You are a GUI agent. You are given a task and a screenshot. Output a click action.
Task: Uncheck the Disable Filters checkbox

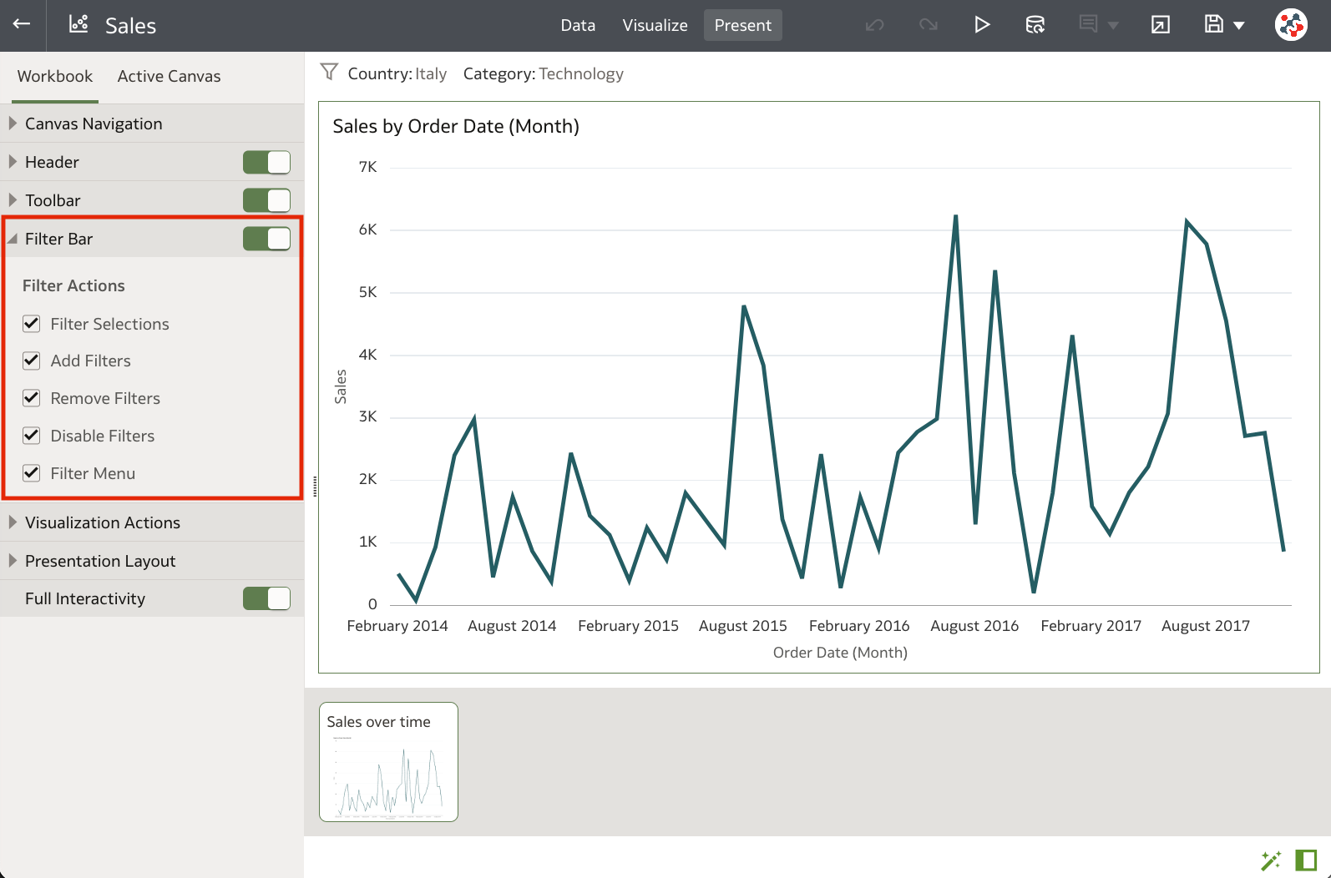coord(32,436)
